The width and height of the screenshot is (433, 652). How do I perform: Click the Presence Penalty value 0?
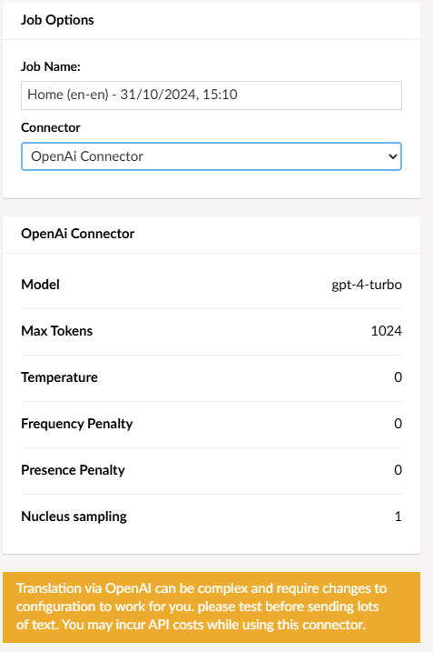click(398, 470)
